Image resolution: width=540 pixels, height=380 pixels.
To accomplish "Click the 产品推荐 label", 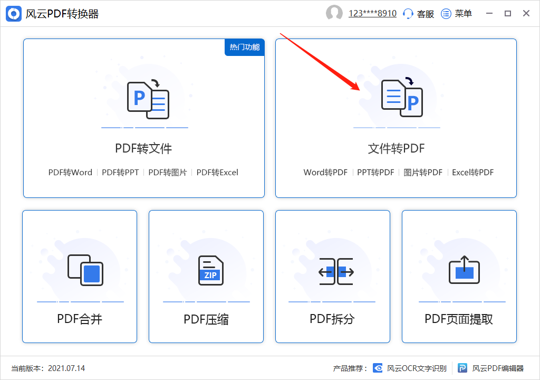I will [350, 368].
